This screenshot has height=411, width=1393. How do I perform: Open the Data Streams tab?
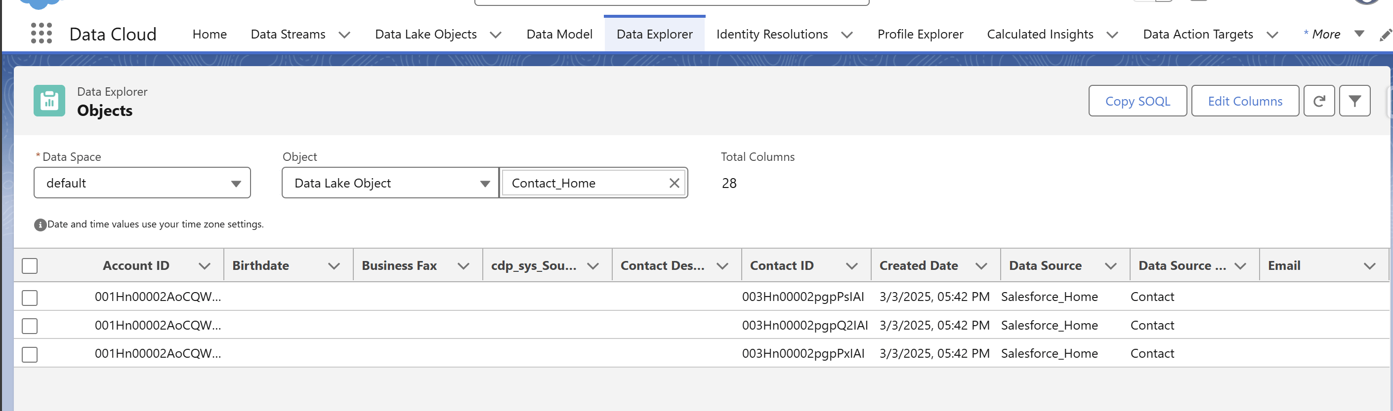pos(288,35)
